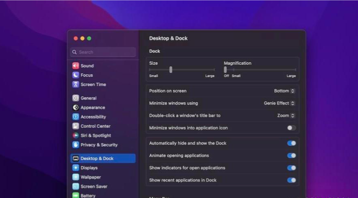Expand the Genie Effect minimize dropdown
358x198 pixels.
279,103
